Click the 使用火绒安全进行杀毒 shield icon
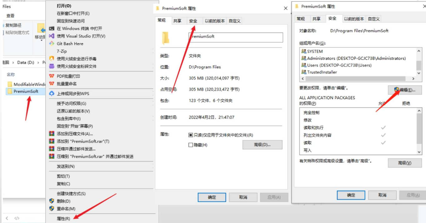Screen dimensions: 426x223 pos(52,59)
